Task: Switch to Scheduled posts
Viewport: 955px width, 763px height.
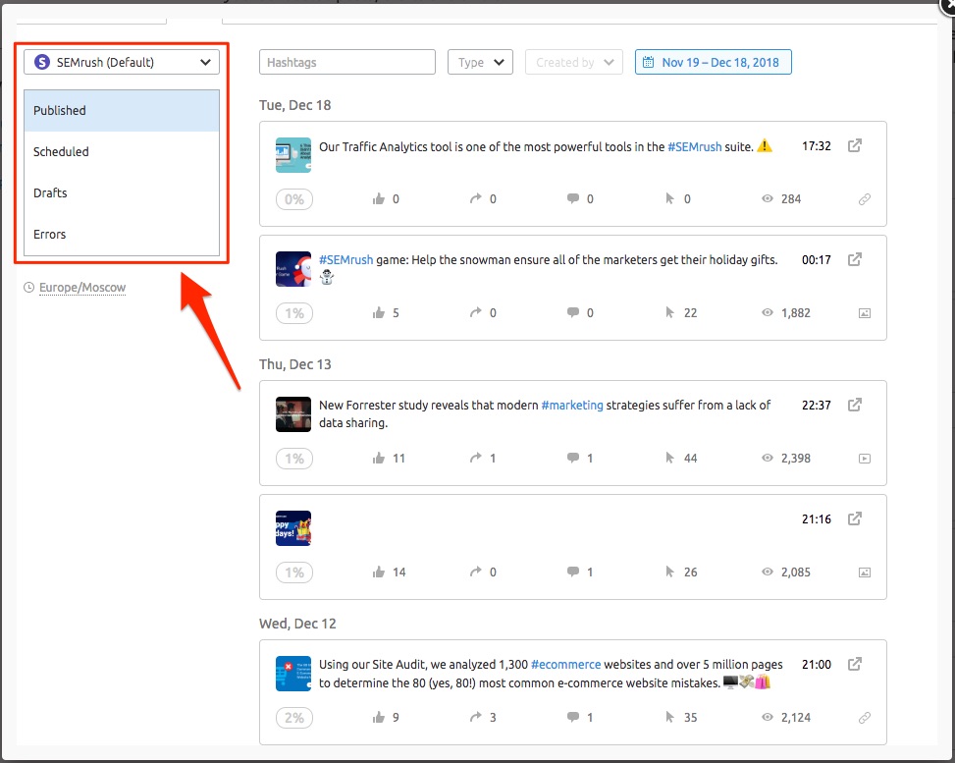Action: point(121,152)
